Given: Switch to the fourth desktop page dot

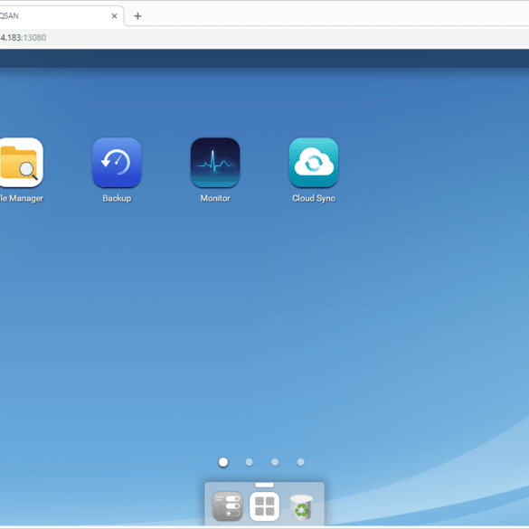Looking at the screenshot, I should point(300,462).
